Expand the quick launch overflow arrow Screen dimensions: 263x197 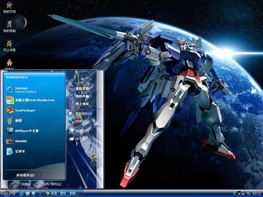[x=40, y=193]
